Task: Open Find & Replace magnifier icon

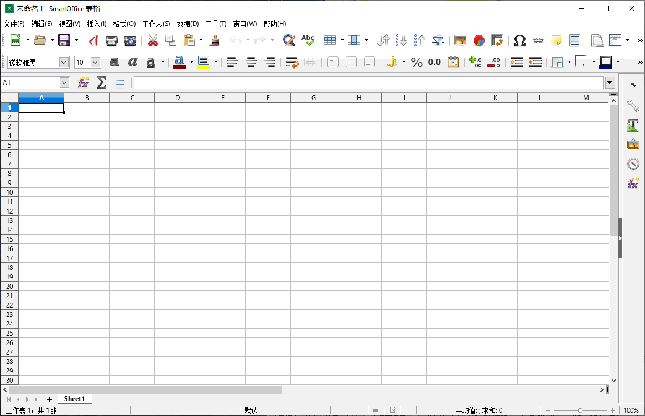Action: click(x=289, y=40)
